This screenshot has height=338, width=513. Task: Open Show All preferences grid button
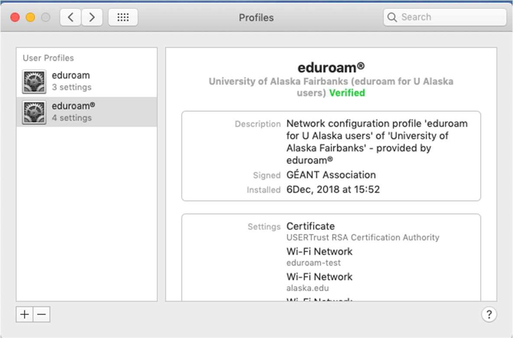coord(123,17)
